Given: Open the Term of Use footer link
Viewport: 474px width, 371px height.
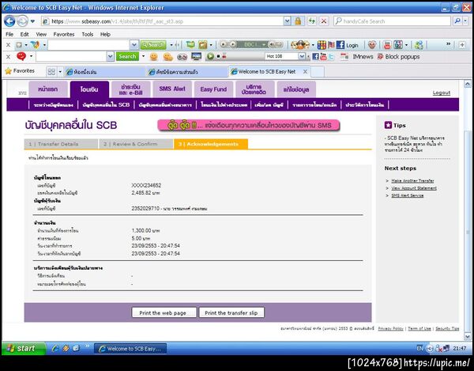Looking at the screenshot, I should [x=419, y=328].
